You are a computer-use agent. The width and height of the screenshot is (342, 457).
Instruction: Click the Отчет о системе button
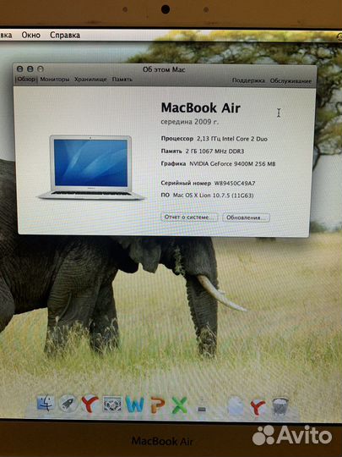click(189, 217)
